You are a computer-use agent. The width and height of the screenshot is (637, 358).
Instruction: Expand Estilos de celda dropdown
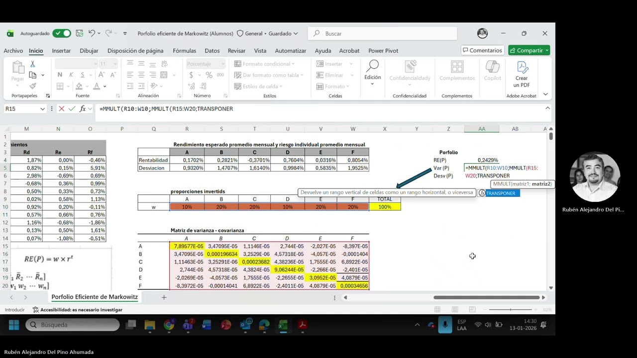[x=280, y=86]
